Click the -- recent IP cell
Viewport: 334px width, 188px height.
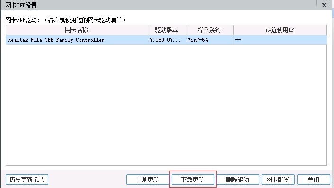click(280, 40)
